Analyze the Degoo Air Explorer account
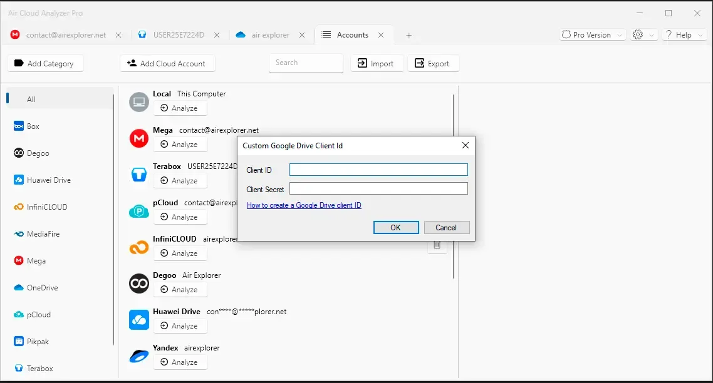 [180, 290]
